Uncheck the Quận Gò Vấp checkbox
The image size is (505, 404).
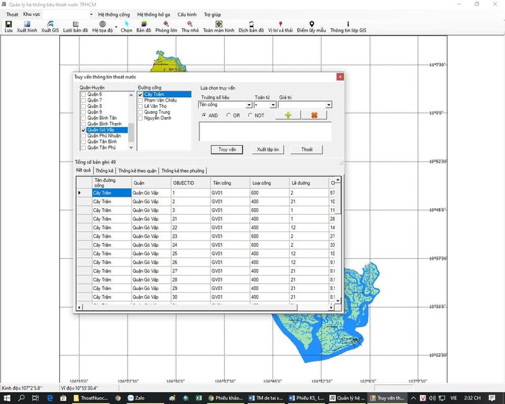coord(83,130)
